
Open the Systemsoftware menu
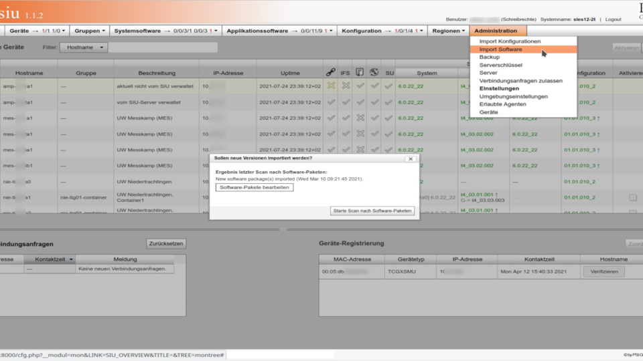coord(166,31)
